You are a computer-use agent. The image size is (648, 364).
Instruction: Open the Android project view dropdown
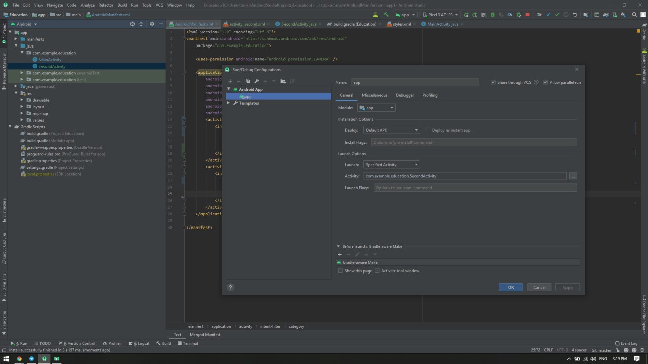click(23, 24)
